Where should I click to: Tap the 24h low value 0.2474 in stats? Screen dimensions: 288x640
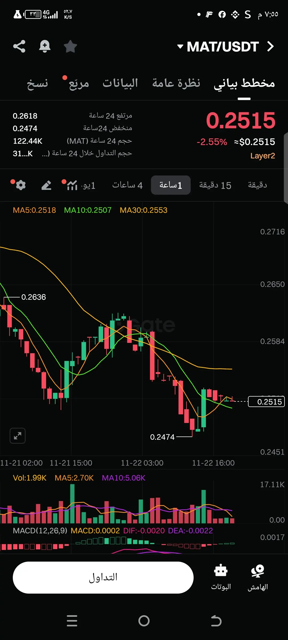(x=25, y=129)
